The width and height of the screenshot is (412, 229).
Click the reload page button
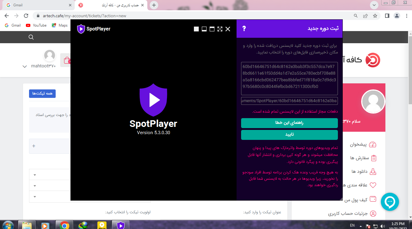point(26,16)
